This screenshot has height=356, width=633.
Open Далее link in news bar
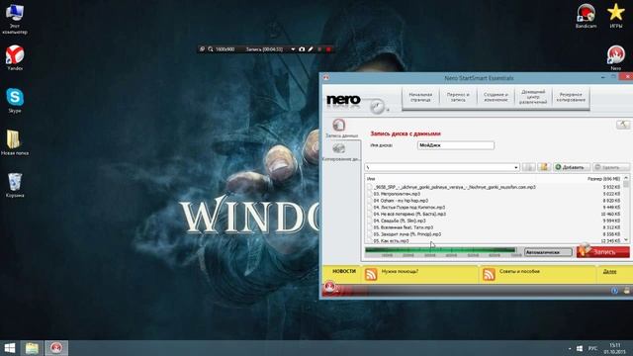609,272
